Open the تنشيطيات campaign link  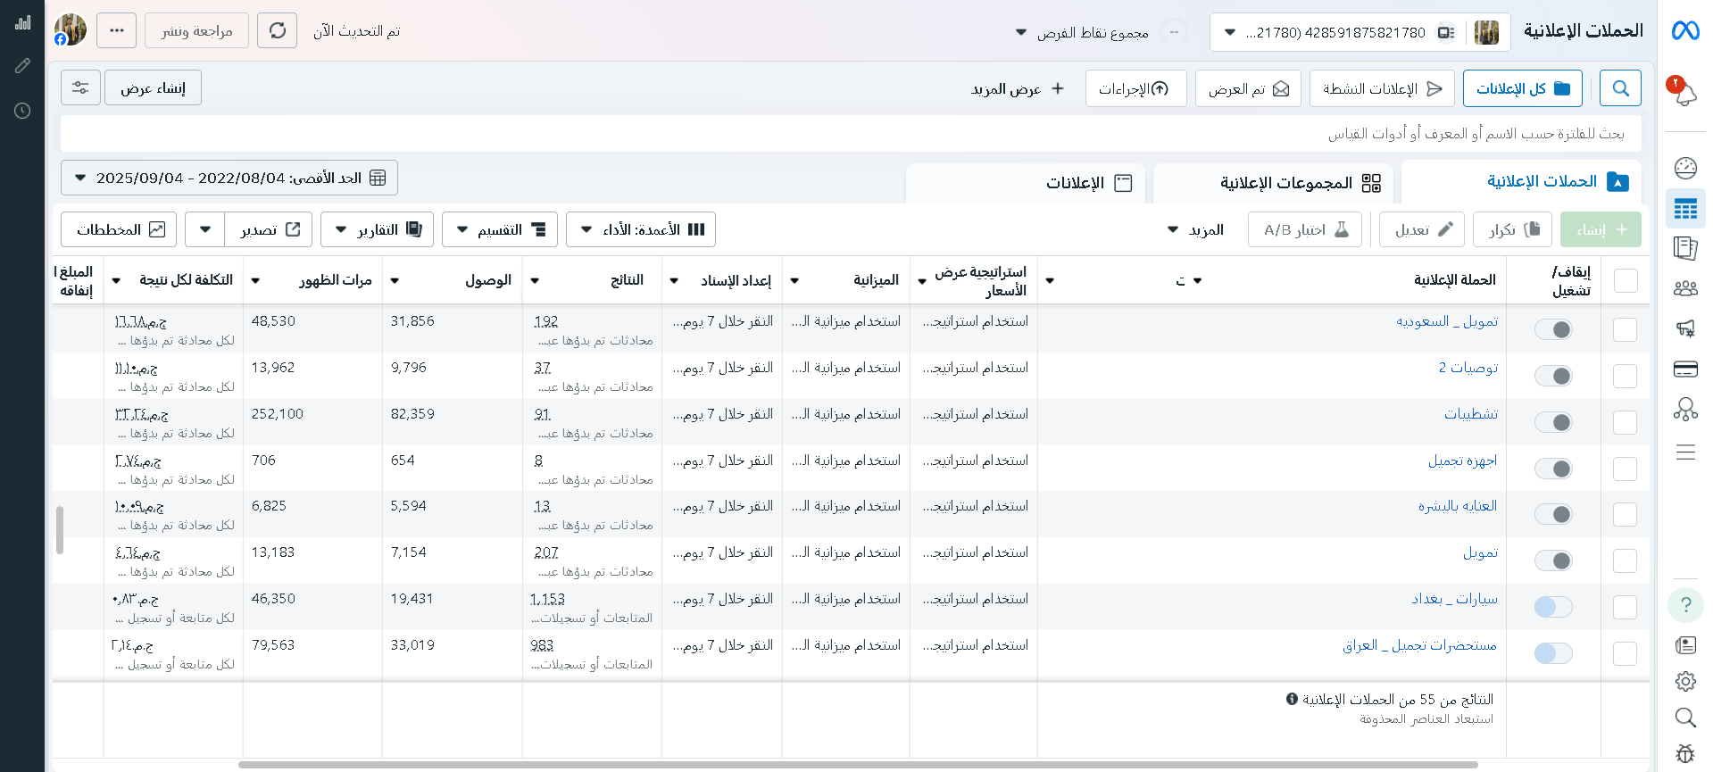1470,414
